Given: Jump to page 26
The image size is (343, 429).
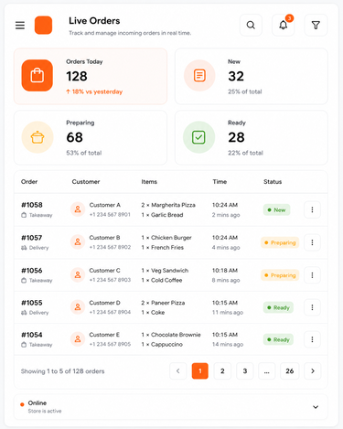Looking at the screenshot, I should (290, 371).
